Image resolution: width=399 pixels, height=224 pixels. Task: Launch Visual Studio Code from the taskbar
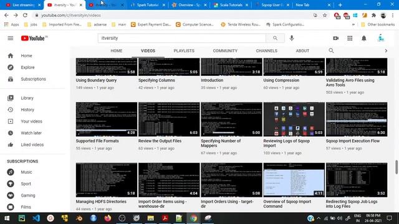click(36, 218)
